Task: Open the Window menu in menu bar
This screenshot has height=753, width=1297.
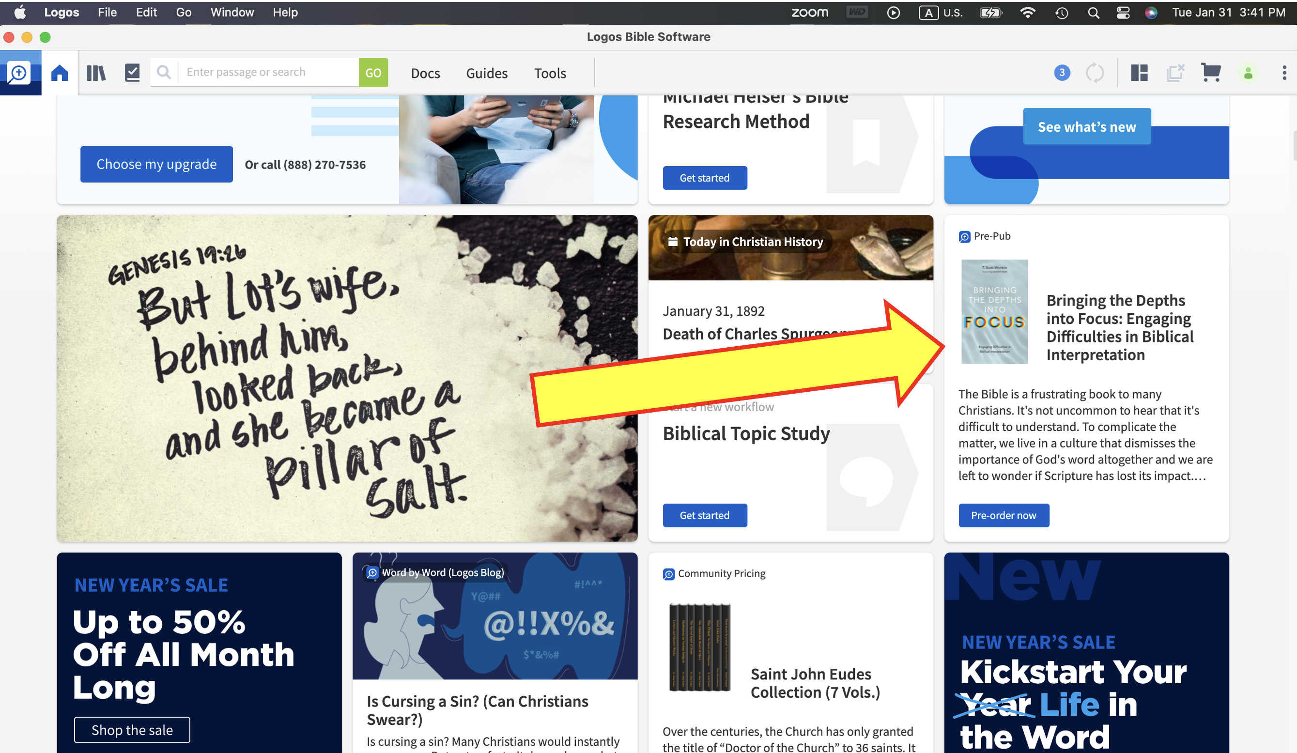Action: (232, 13)
